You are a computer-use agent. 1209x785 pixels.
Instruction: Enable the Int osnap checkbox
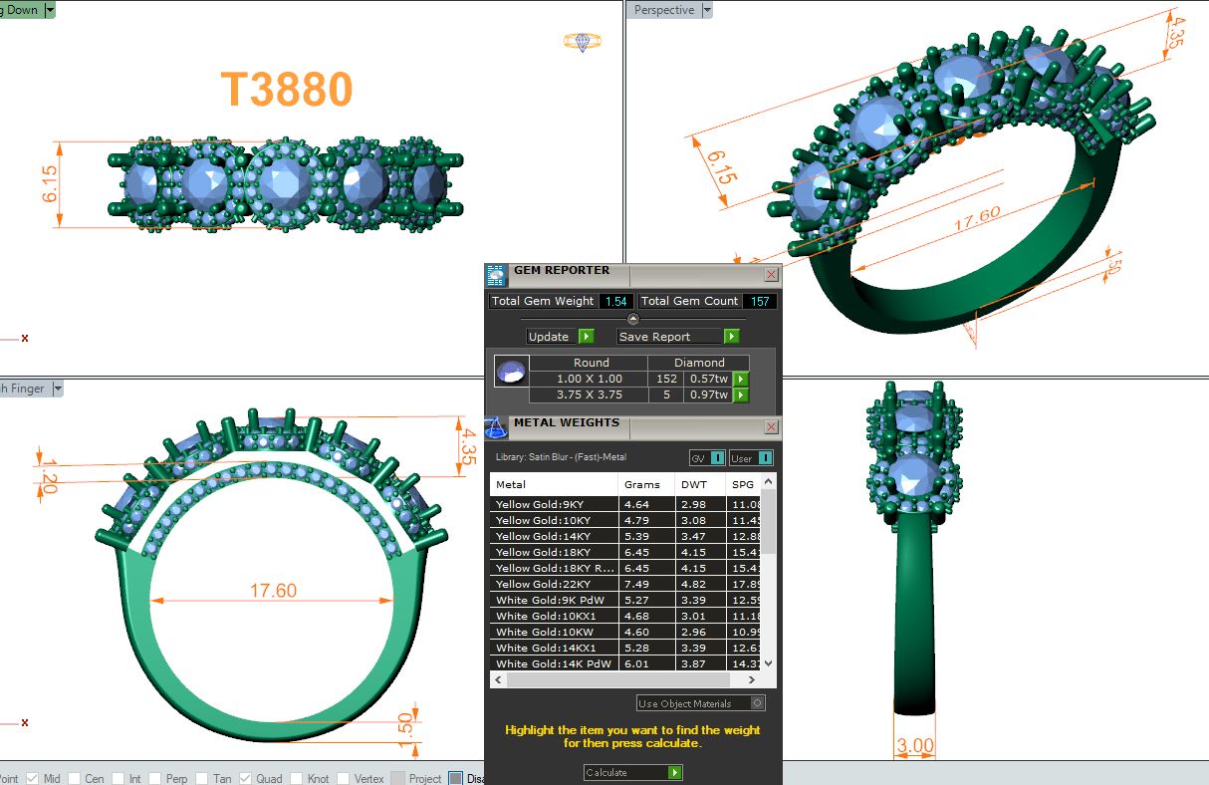click(119, 779)
